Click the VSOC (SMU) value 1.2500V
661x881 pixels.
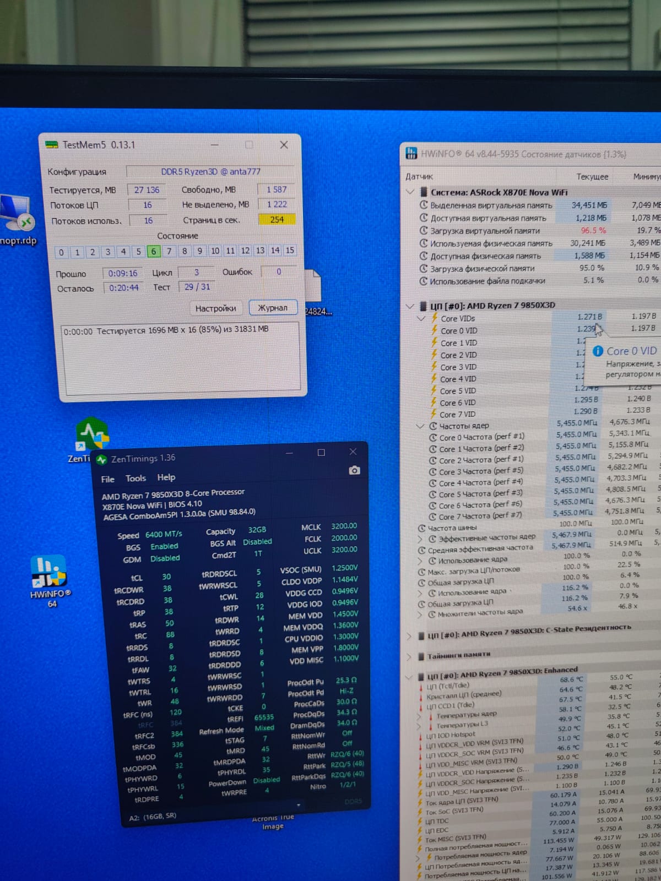(345, 568)
